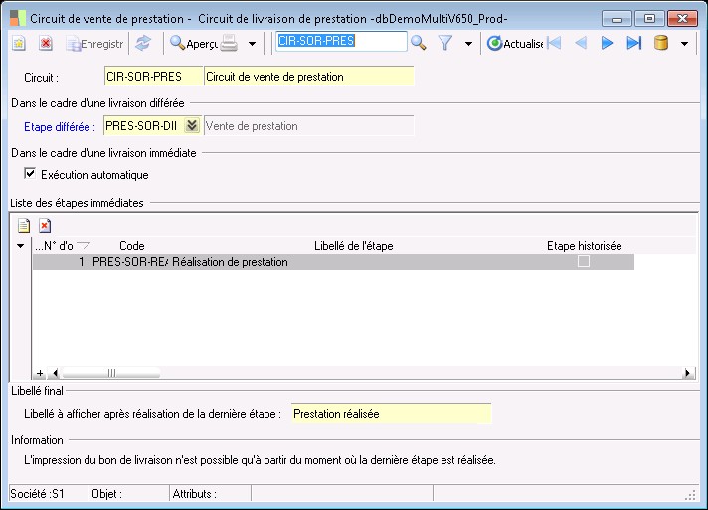
Task: Go to next record arrow
Action: (608, 44)
